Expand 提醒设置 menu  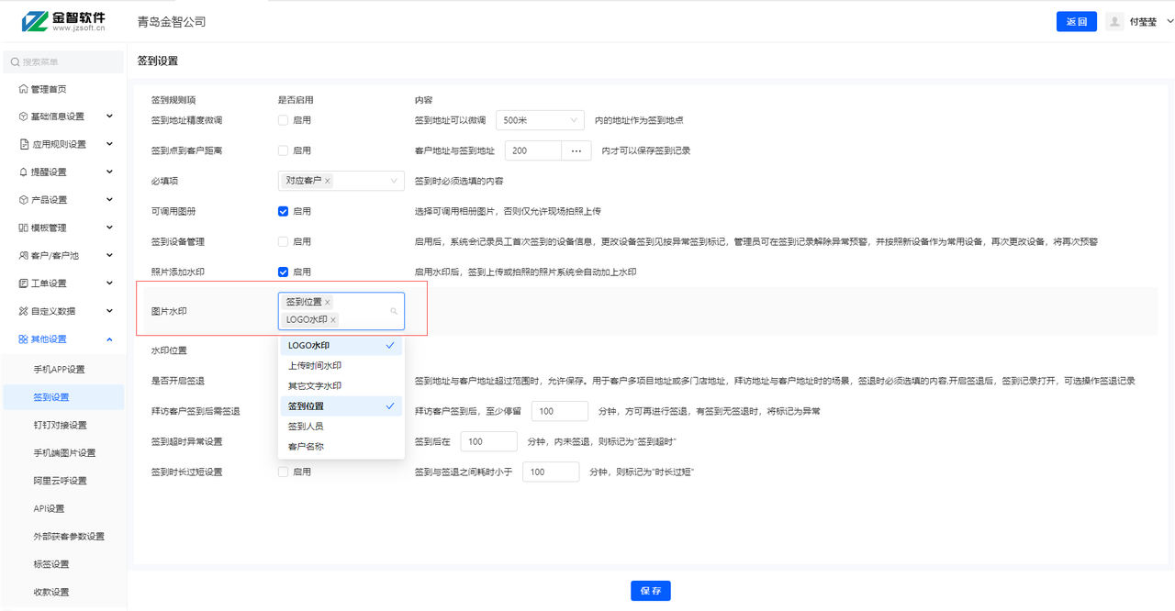click(62, 172)
